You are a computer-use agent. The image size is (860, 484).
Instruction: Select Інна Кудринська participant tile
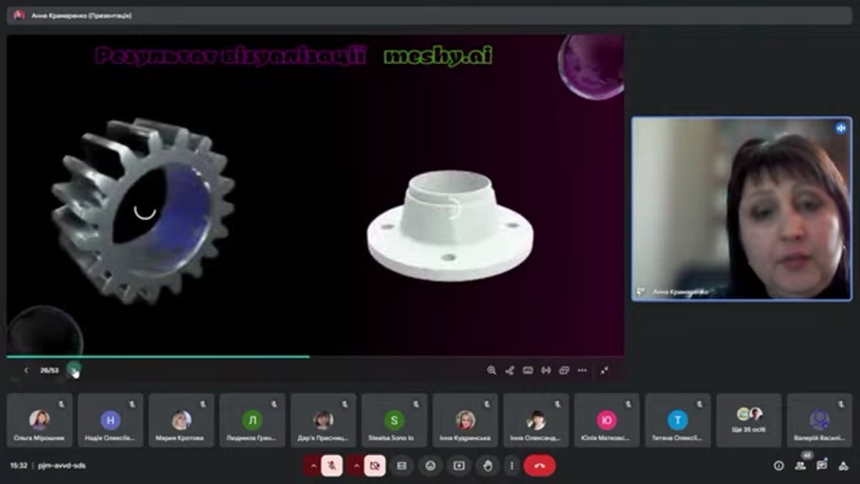click(465, 420)
